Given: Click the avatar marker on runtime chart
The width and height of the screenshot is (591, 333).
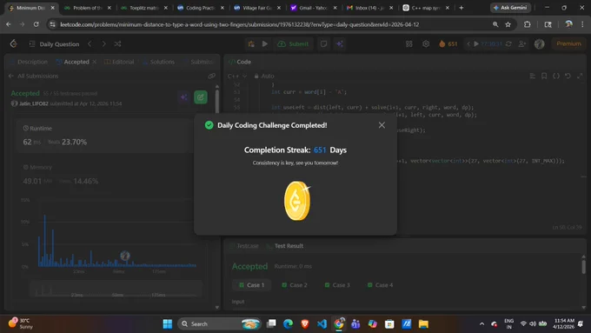Looking at the screenshot, I should [x=125, y=256].
